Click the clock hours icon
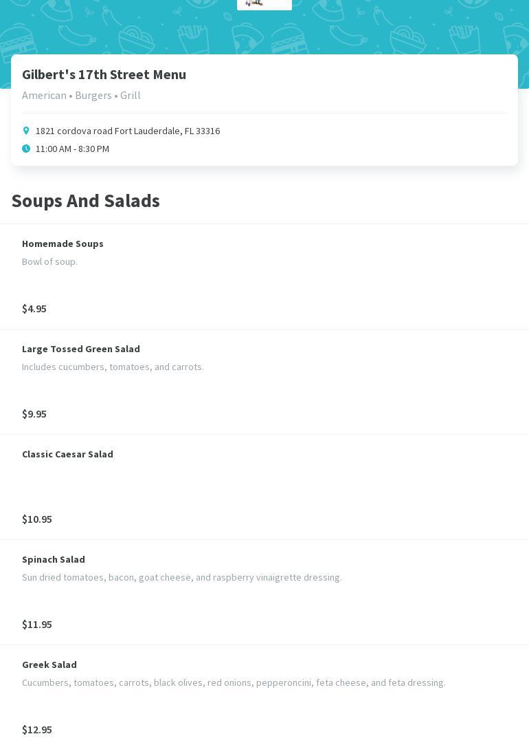Viewport: 529px width, 745px height. coord(26,149)
